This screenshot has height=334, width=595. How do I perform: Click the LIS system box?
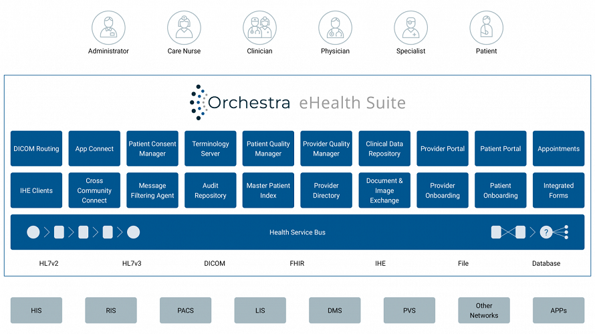pos(260,310)
